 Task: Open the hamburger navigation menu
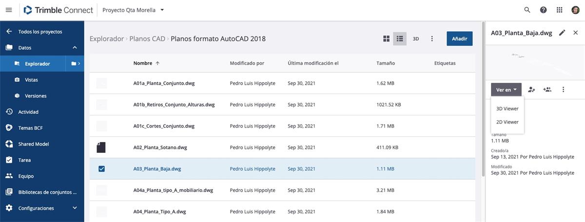pos(8,10)
